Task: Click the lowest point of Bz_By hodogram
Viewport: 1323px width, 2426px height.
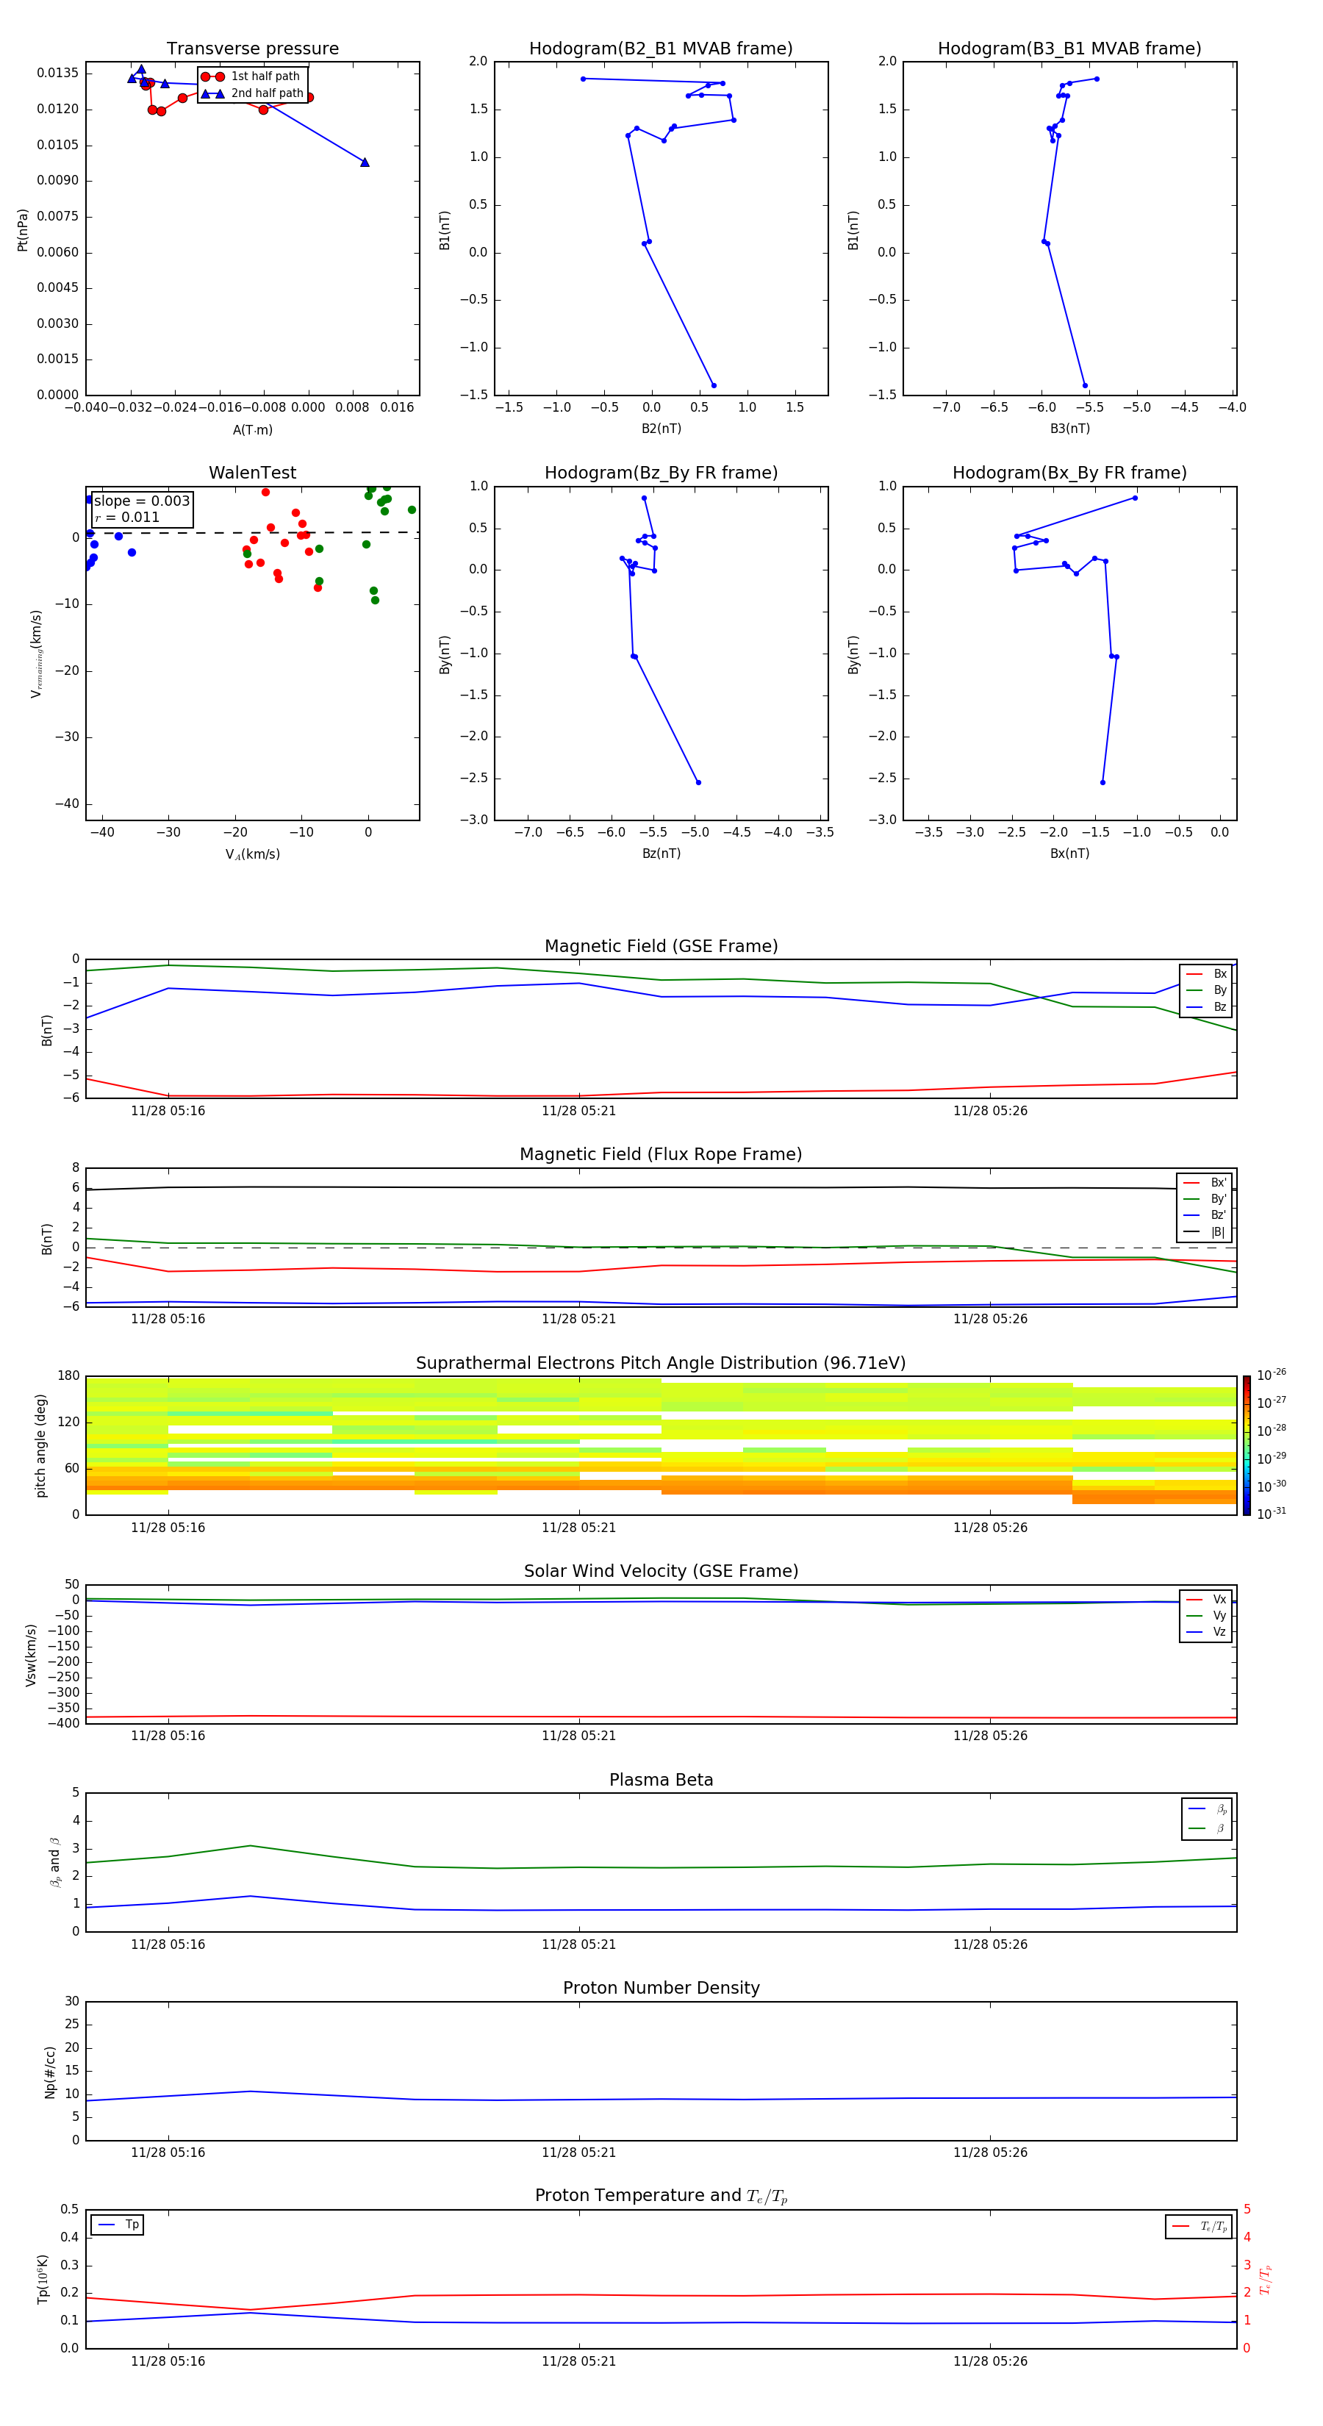Action: click(x=698, y=783)
